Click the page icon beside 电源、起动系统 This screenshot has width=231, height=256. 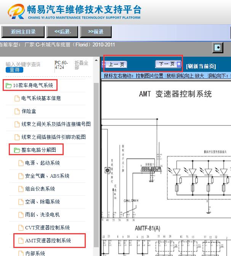(x=21, y=163)
